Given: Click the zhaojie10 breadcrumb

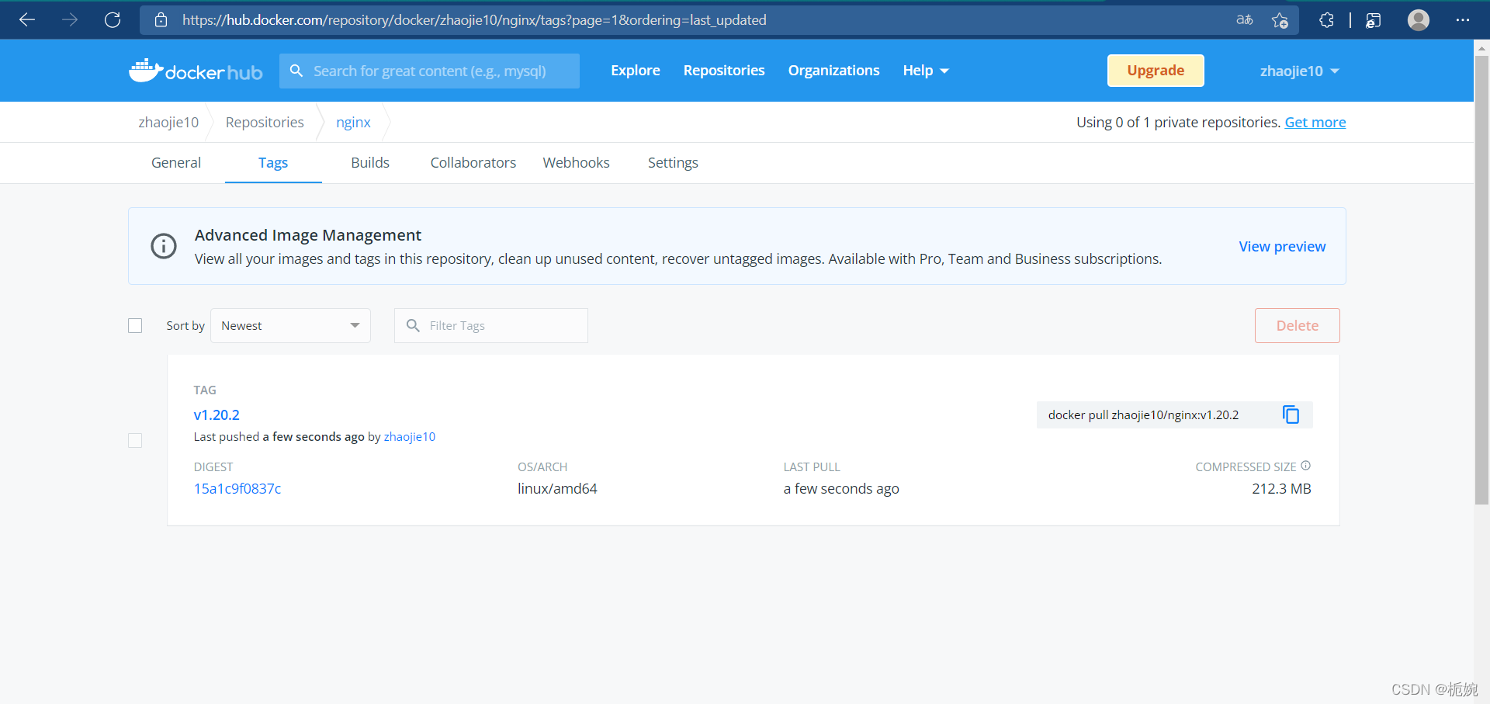Looking at the screenshot, I should point(168,122).
